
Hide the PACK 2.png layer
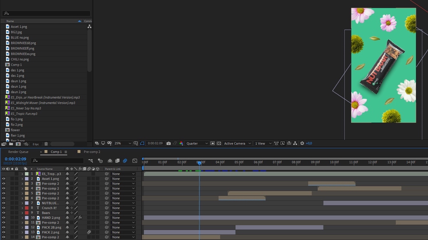pos(4,232)
